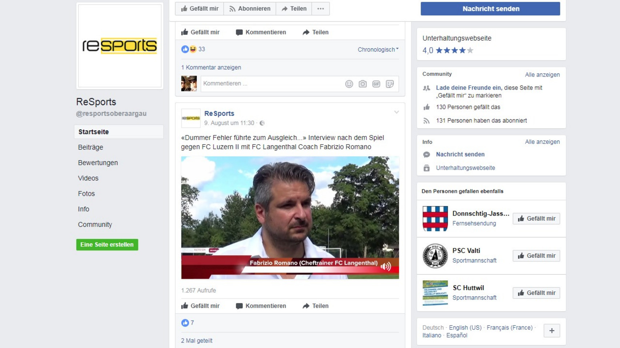The width and height of the screenshot is (620, 348).
Task: Click the ReSports post avatar icon
Action: tap(191, 118)
